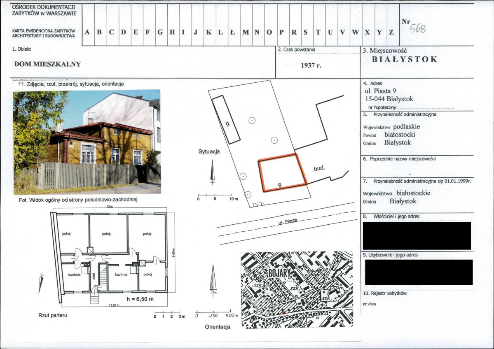Click the redacted block under Właściciel

(417, 236)
